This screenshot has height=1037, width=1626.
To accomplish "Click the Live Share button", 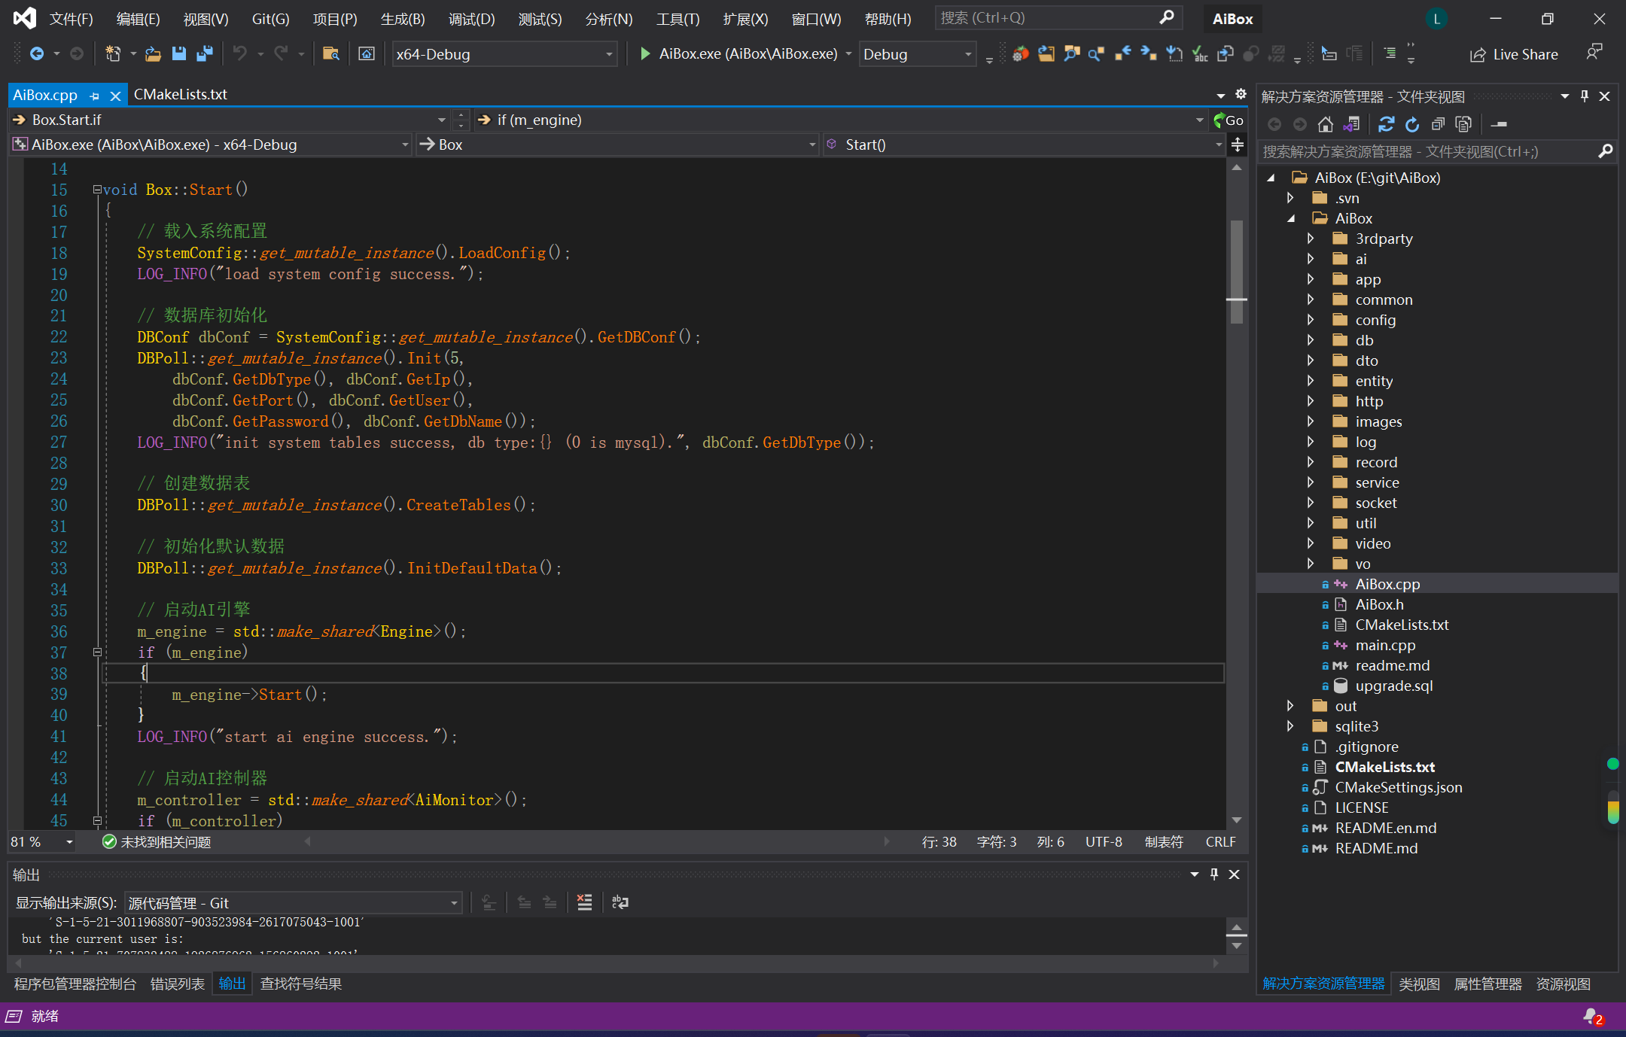I will pyautogui.click(x=1514, y=54).
